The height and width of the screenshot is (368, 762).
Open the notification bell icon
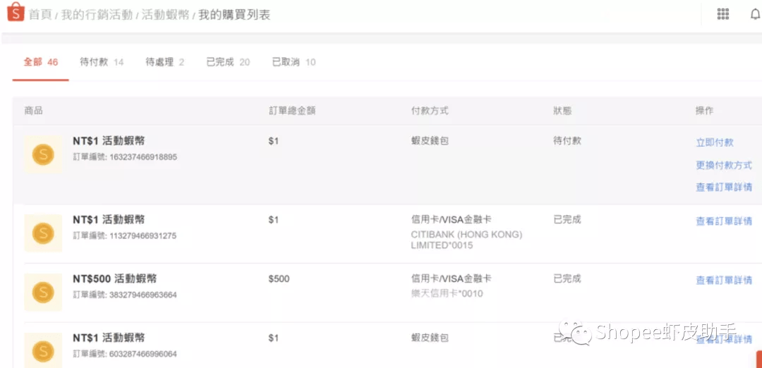pos(755,14)
